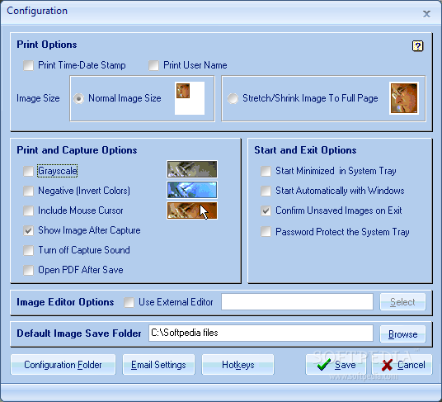Click the Grayscale sample preview image

[192, 169]
